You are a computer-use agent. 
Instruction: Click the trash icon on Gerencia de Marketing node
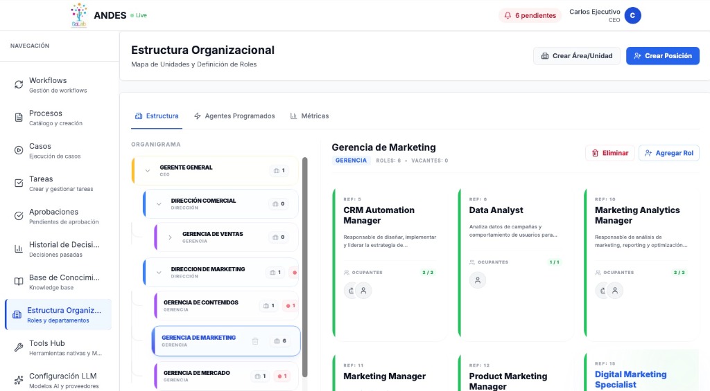[x=255, y=341]
